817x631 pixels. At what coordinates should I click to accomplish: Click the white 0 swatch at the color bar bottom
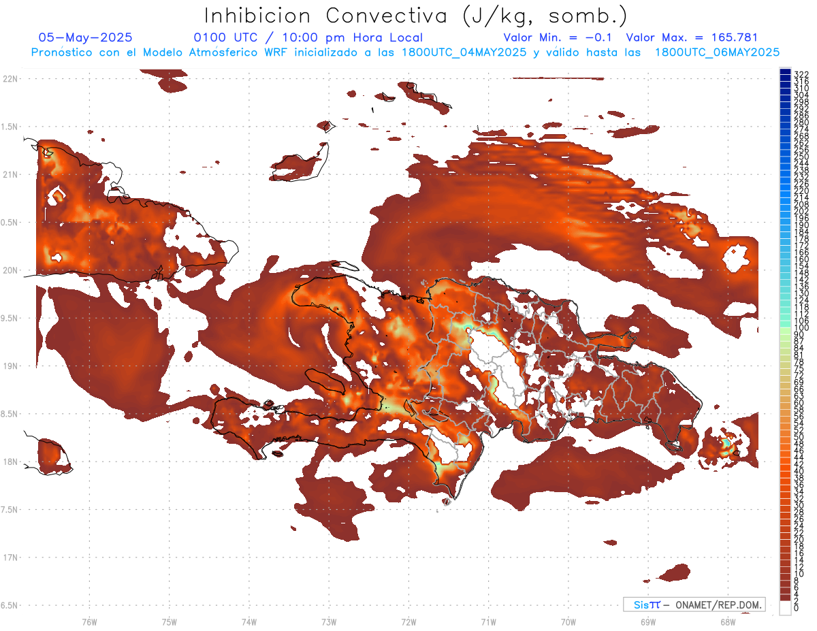tap(786, 609)
